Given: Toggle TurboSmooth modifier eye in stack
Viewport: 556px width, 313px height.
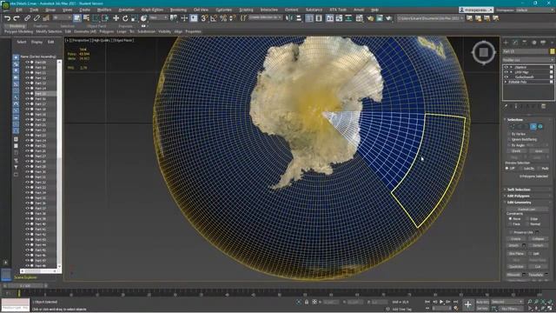Looking at the screenshot, I should point(506,77).
